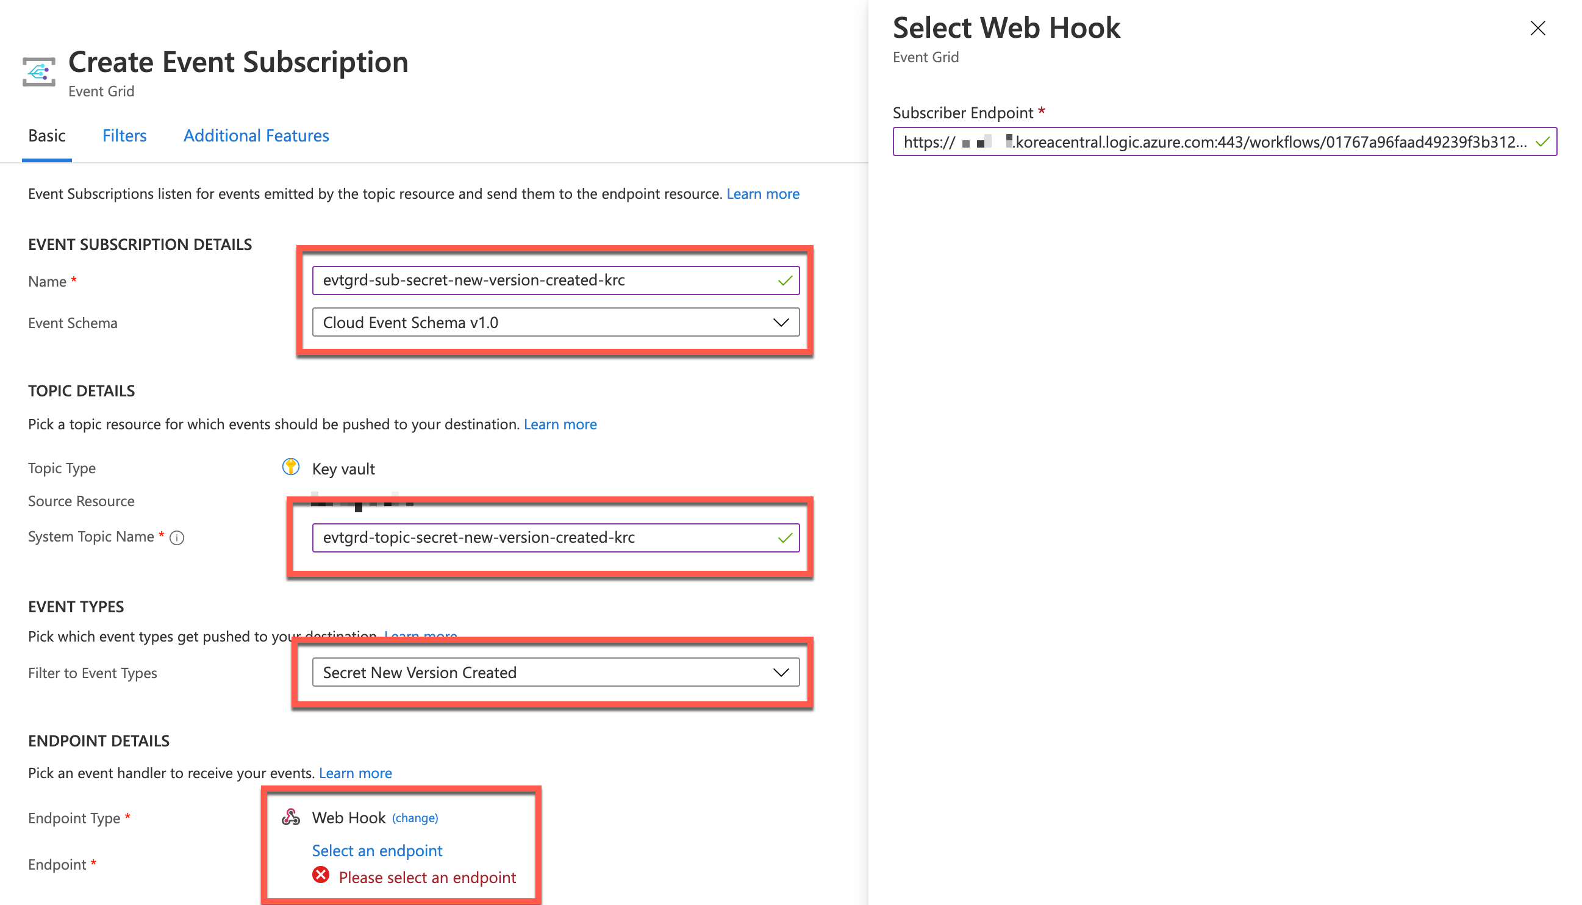Click the Key vault topic type icon
The width and height of the screenshot is (1582, 905).
pyautogui.click(x=290, y=467)
